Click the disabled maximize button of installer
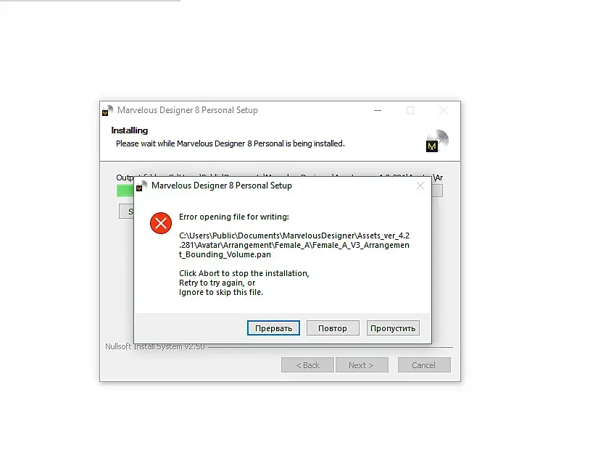 pos(410,111)
